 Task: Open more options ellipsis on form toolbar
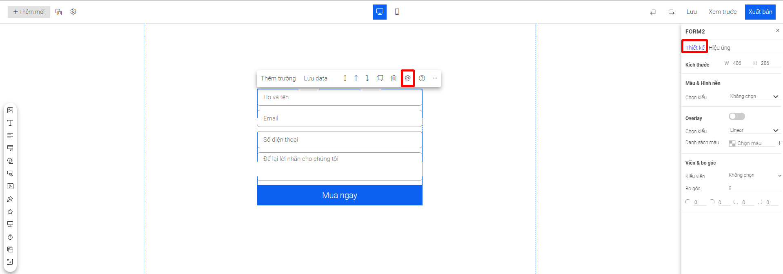435,78
